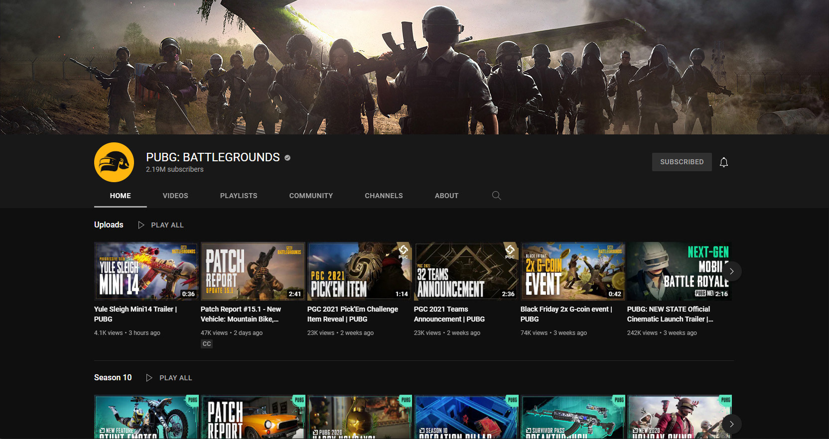Play the Season 10 blue crate thumbnail
The image size is (829, 439).
pos(466,417)
